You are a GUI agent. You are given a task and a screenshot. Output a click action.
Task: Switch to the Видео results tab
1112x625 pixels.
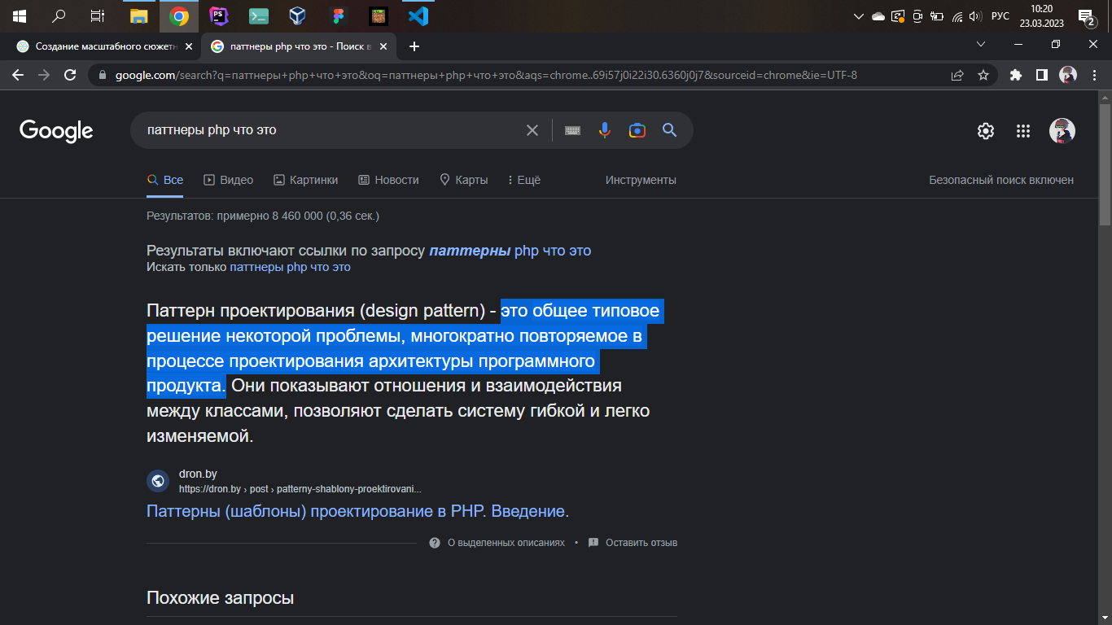[x=228, y=180]
